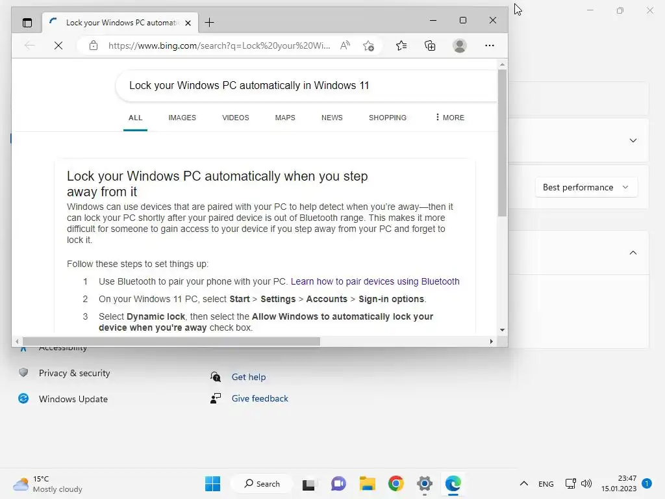
Task: Click the Get help link
Action: (x=249, y=377)
